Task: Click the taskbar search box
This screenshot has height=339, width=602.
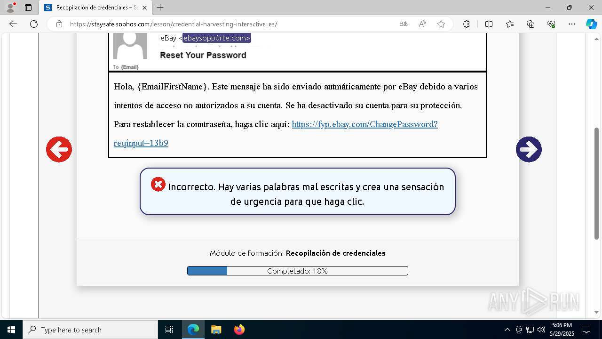Action: (90, 330)
